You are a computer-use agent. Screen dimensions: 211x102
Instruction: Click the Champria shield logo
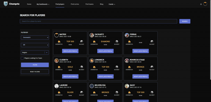point(5,4)
